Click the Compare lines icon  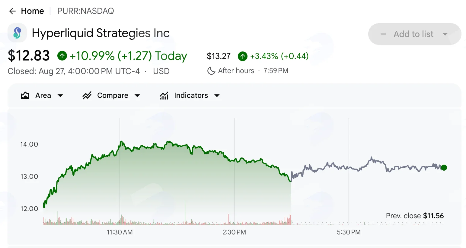click(87, 96)
